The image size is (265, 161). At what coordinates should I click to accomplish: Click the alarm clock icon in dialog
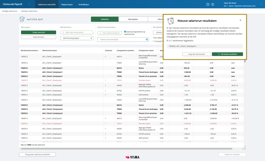[171, 21]
